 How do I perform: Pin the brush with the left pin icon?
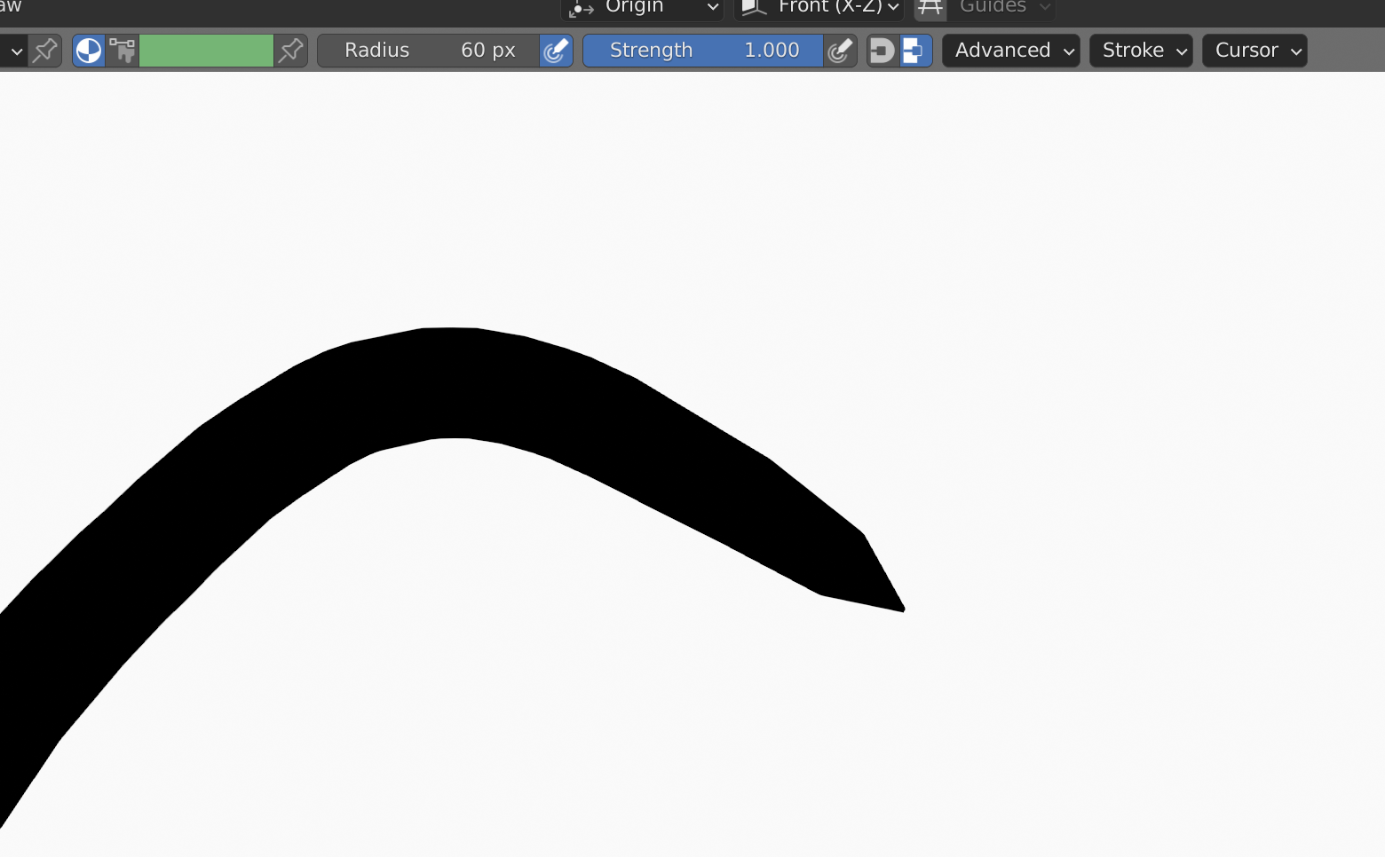pos(44,51)
